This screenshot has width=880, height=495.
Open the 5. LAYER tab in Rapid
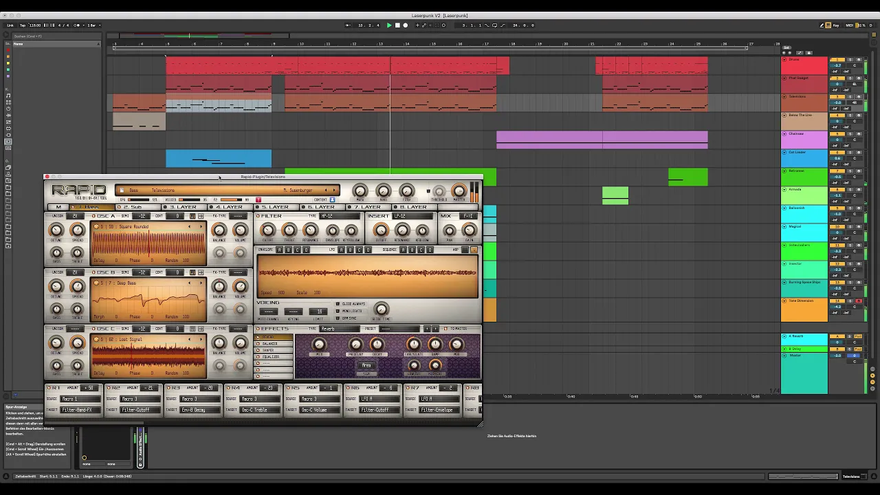tap(276, 207)
